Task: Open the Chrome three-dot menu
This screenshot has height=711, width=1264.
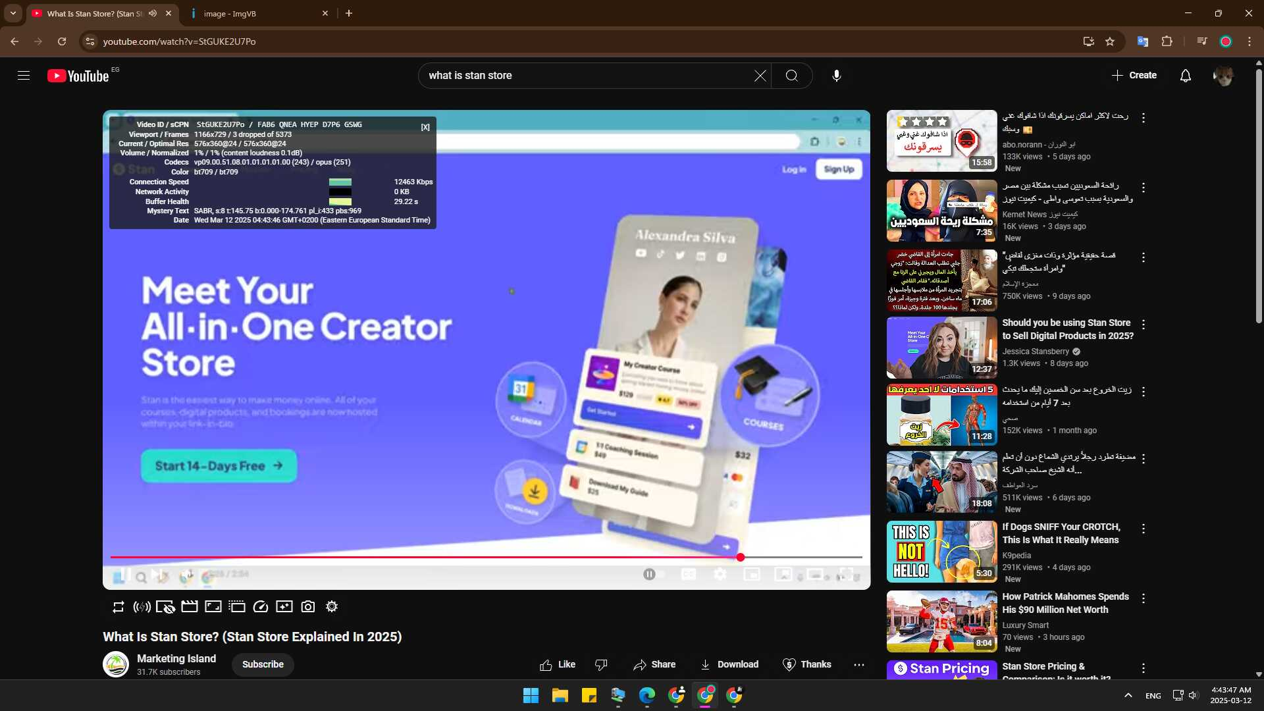Action: point(1250,41)
